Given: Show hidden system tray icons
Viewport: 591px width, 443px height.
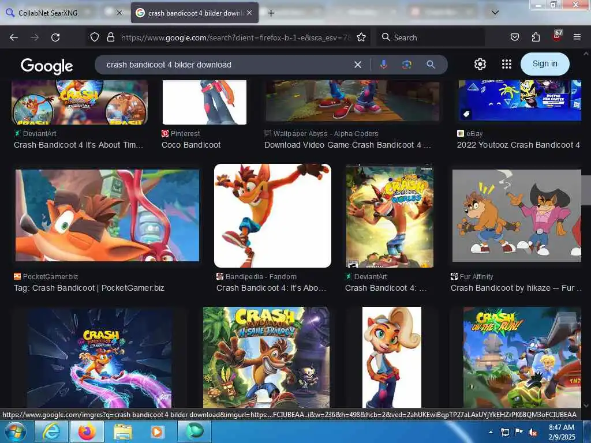Looking at the screenshot, I should pos(491,432).
